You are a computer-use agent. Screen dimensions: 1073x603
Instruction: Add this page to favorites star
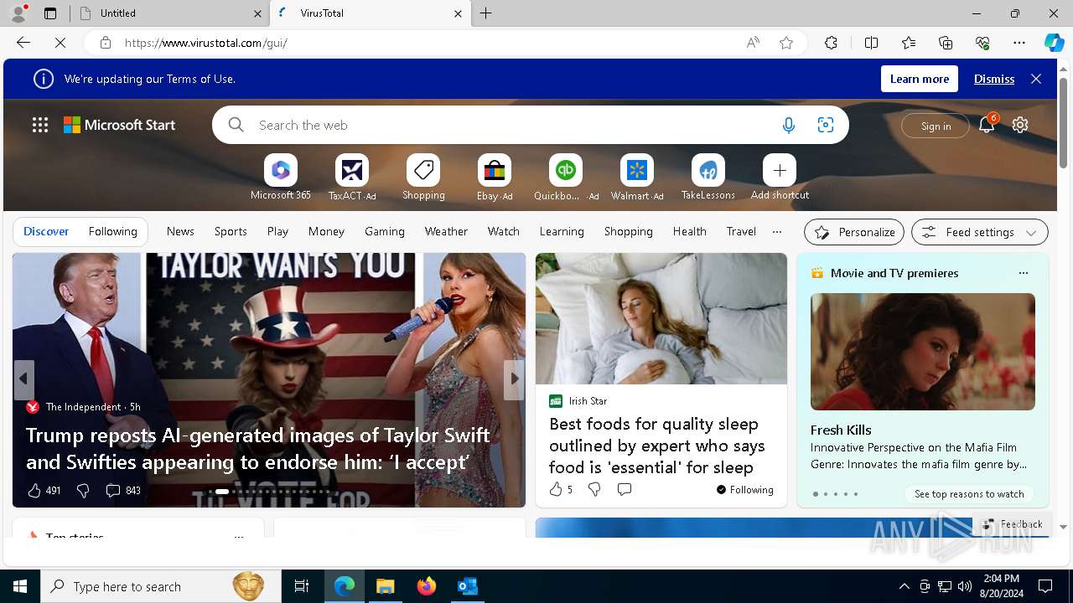(x=786, y=43)
